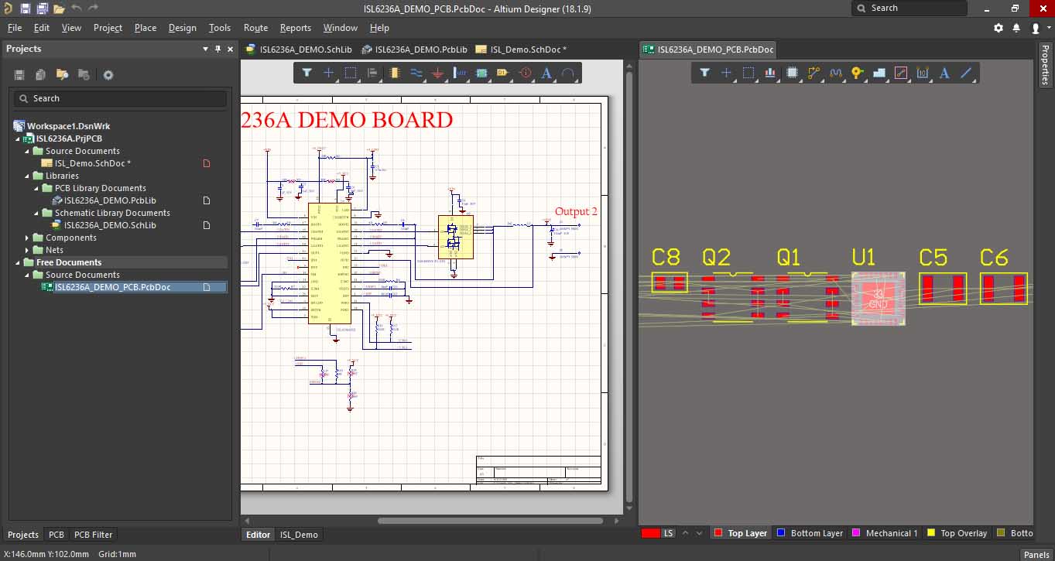Collapse the Libraries folder in project tree
This screenshot has width=1055, height=561.
point(27,176)
